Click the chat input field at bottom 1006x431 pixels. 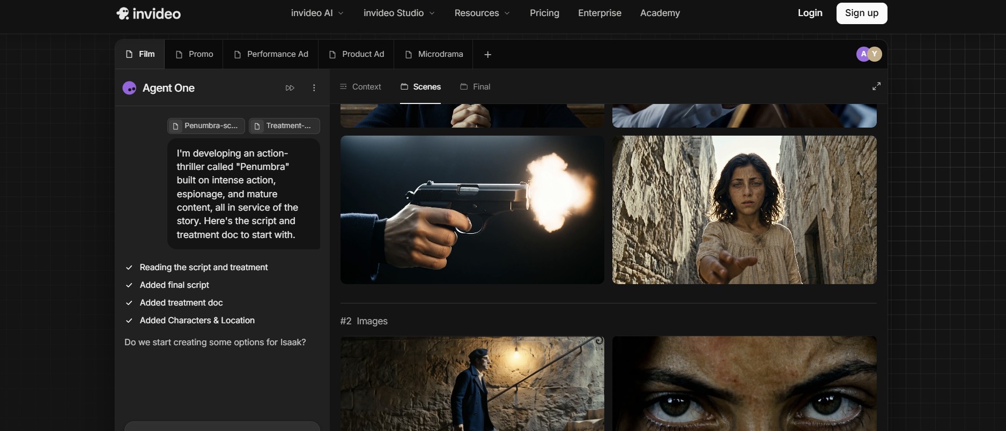pyautogui.click(x=222, y=426)
